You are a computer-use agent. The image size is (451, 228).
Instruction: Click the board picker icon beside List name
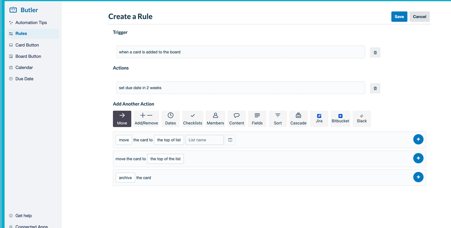[230, 140]
